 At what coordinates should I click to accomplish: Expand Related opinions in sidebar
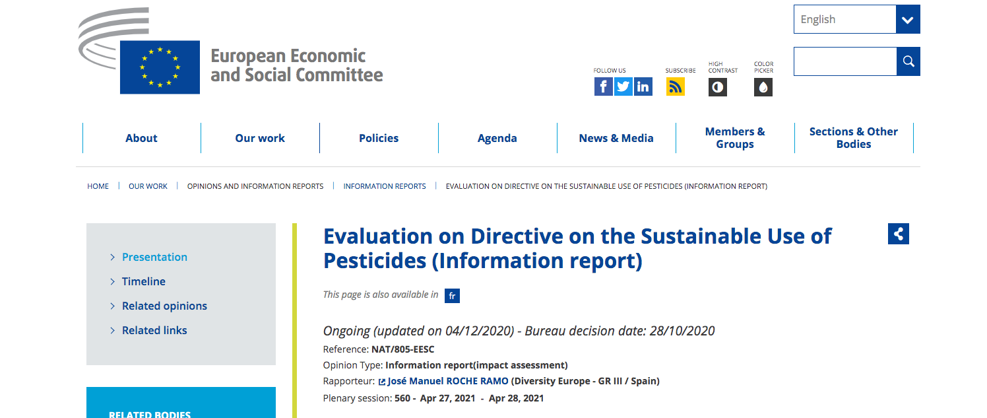[x=164, y=306]
